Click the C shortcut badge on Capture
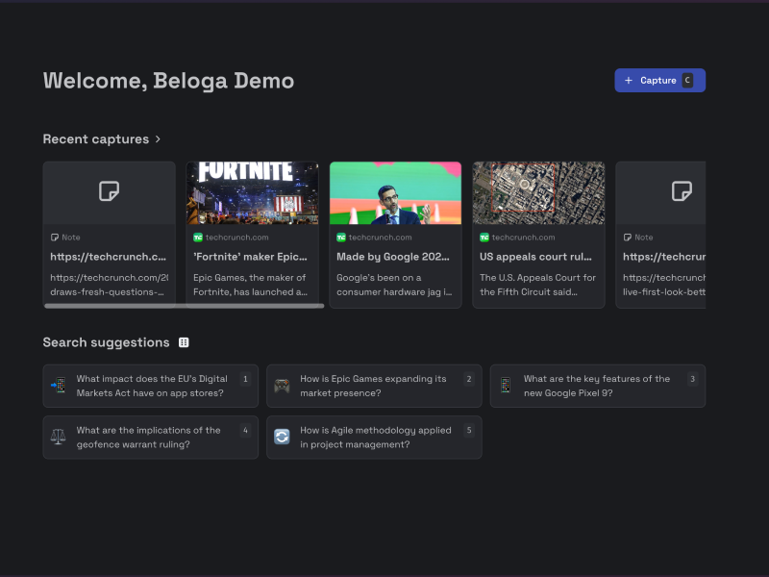 point(687,81)
